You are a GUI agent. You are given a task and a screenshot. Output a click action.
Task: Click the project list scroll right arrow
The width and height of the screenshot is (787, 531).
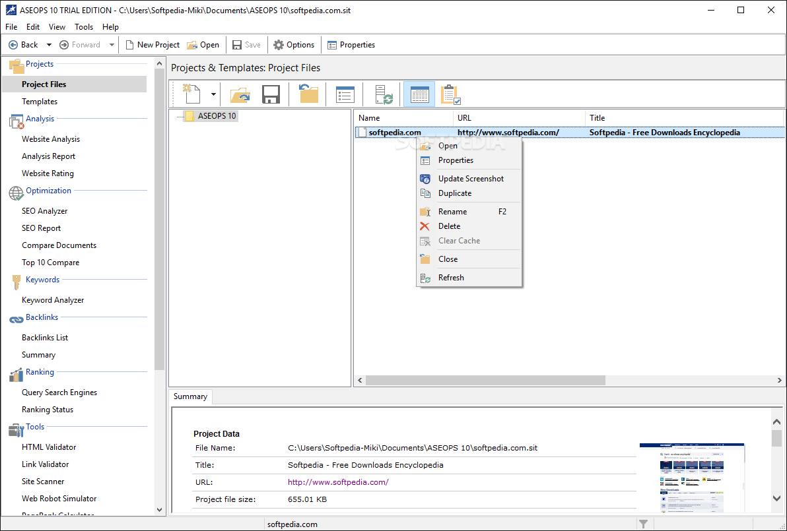click(779, 381)
